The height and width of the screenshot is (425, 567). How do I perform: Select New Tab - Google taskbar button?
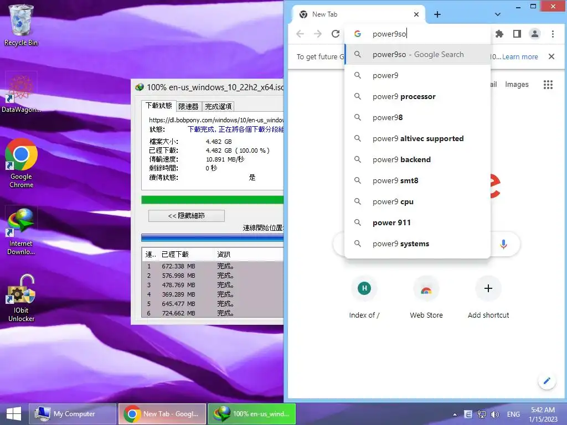coord(162,414)
